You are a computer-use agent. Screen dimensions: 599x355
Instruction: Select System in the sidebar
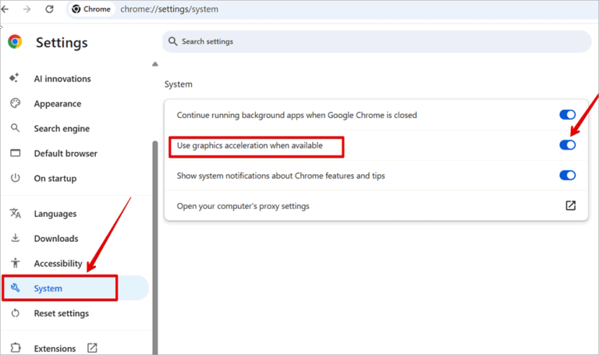click(76, 288)
